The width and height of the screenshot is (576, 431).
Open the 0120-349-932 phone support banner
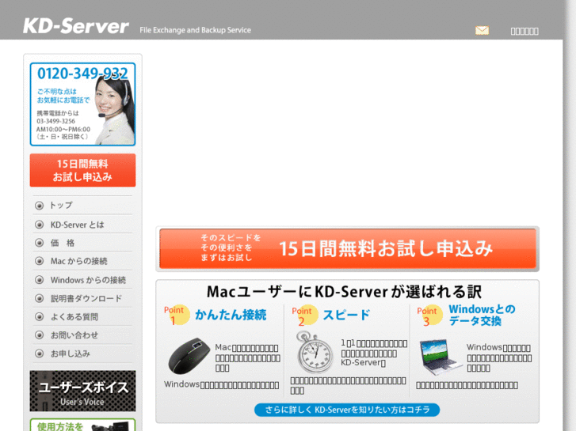click(x=82, y=104)
